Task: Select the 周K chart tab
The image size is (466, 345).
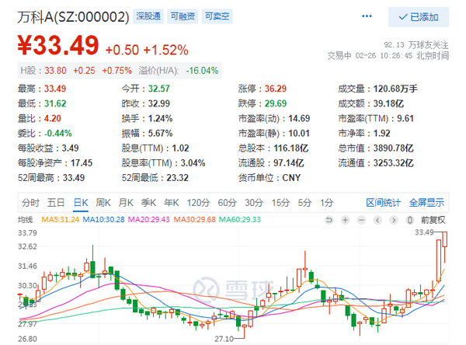Action: [x=103, y=203]
